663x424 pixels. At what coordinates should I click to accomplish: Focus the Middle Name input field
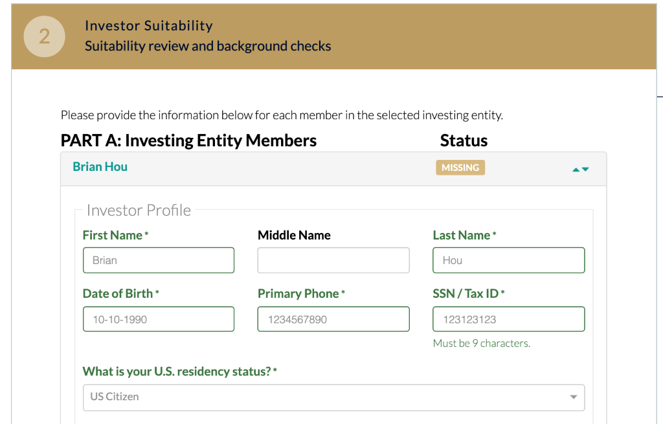coord(333,260)
